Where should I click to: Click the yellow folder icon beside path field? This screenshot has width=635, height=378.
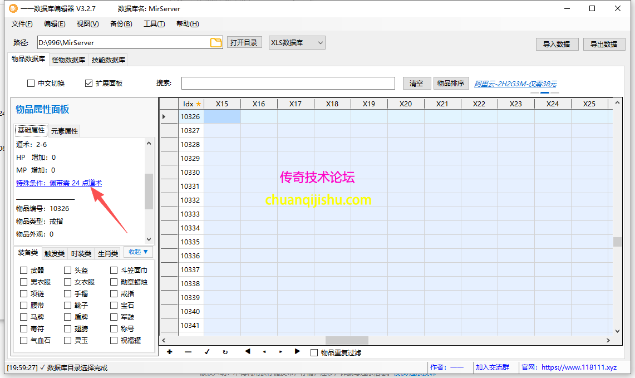[x=216, y=42]
